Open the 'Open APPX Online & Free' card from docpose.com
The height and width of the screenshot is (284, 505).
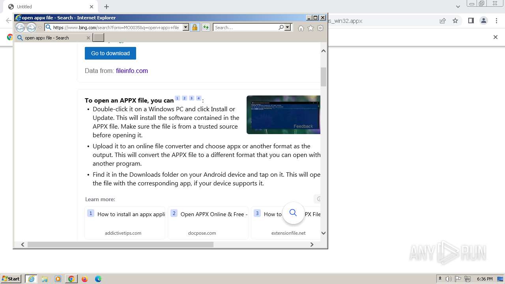tap(208, 223)
